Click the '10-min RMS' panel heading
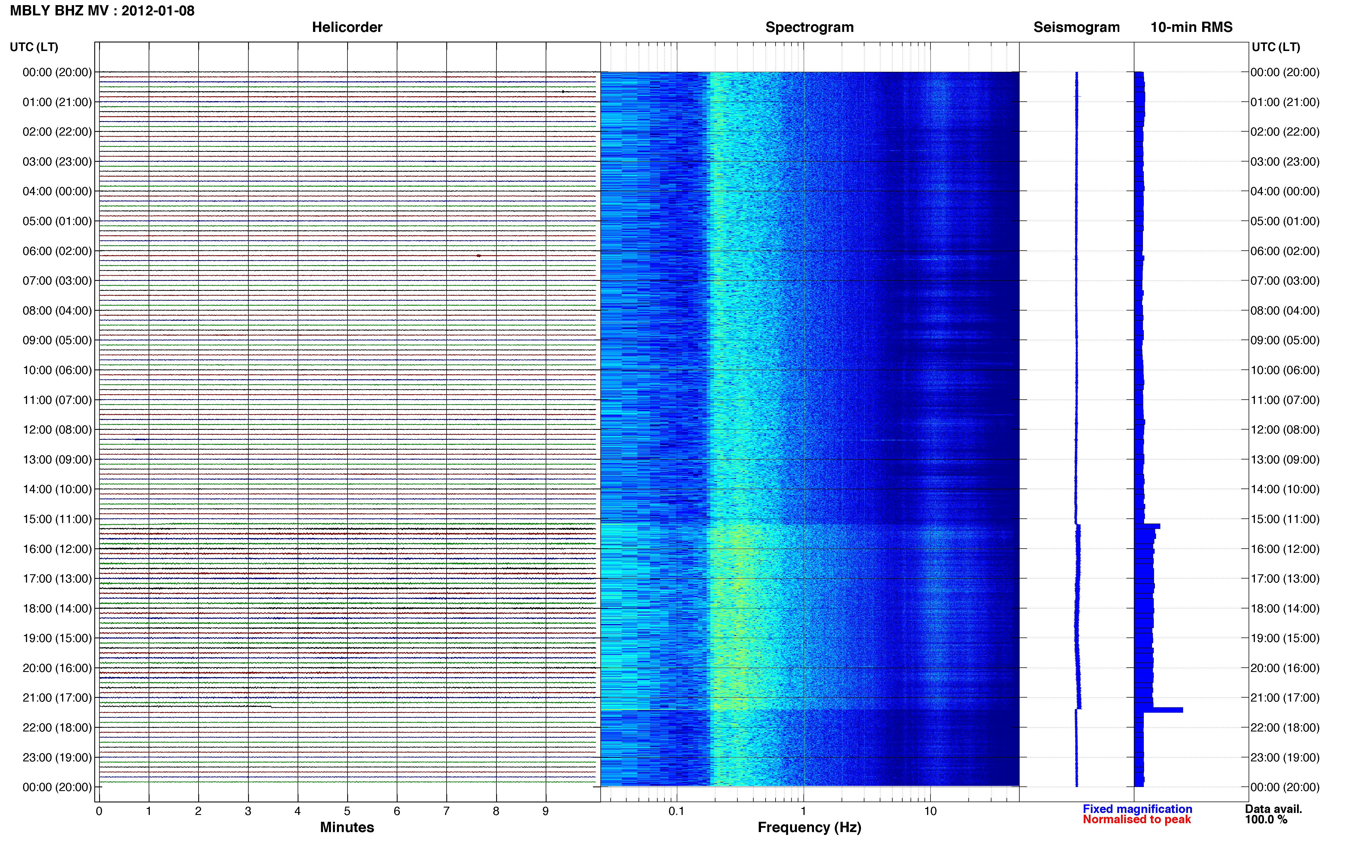 point(1191,27)
